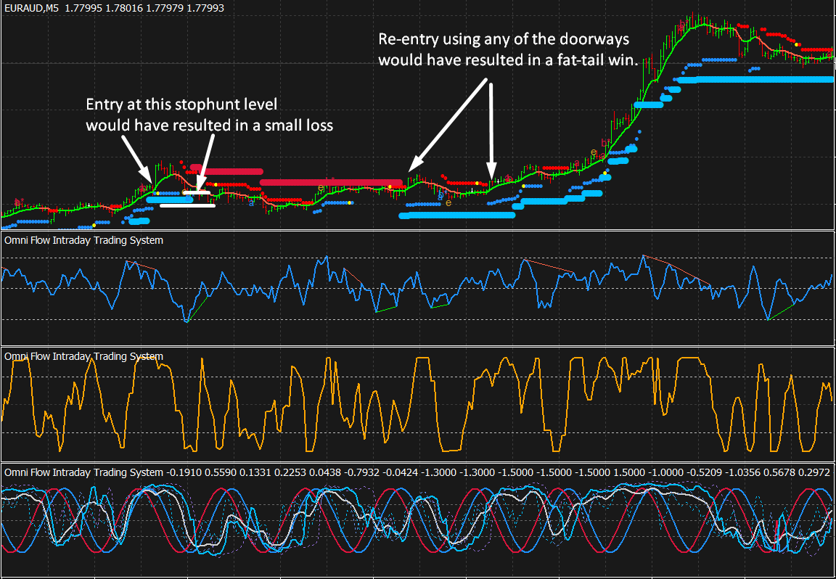This screenshot has height=579, width=836.
Task: Select indicator value 0.2972
Action: 814,472
